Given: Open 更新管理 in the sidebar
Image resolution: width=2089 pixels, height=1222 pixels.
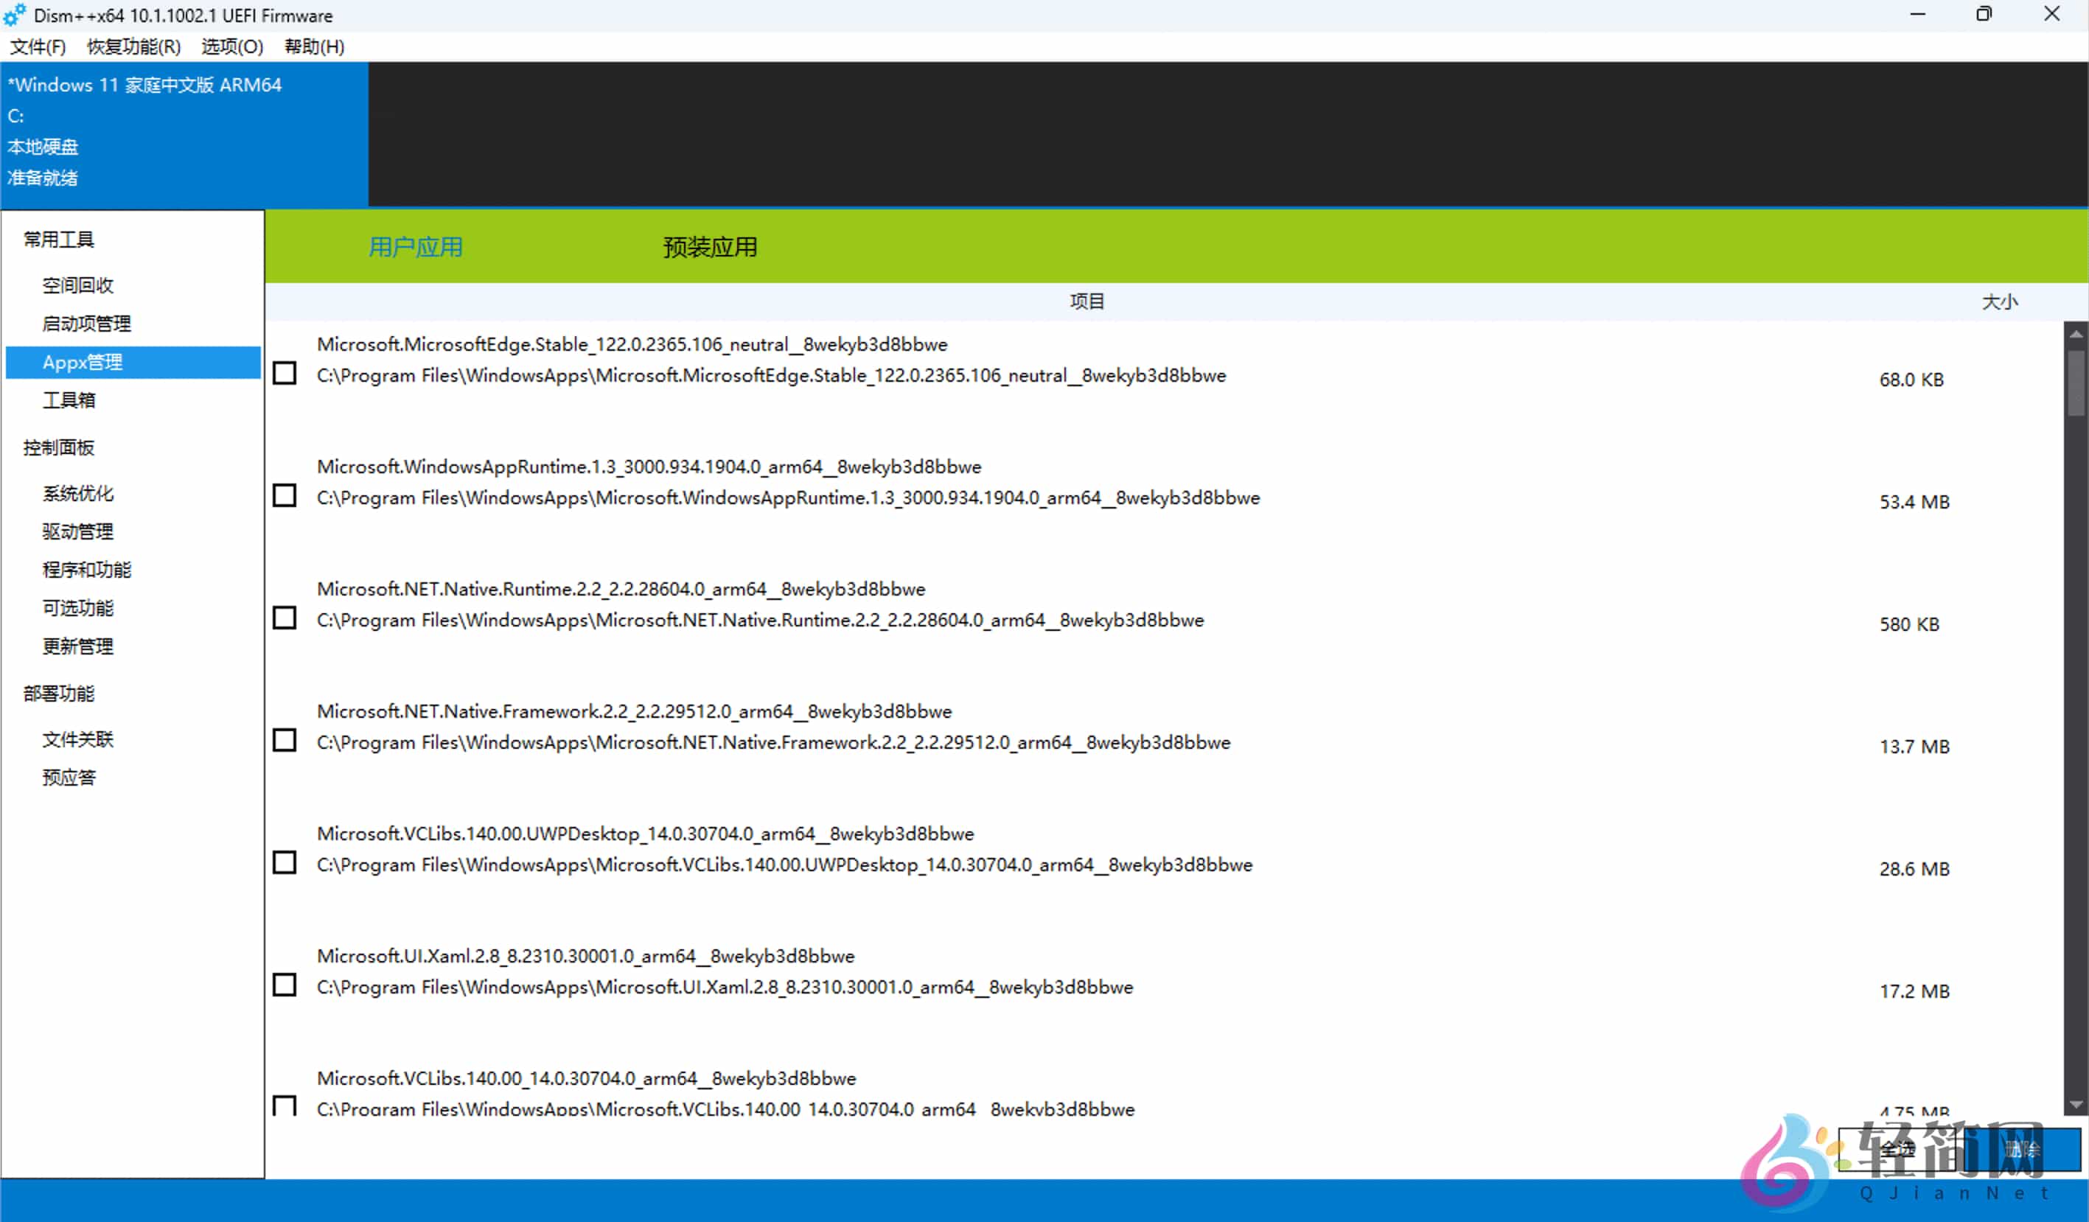Looking at the screenshot, I should tap(78, 646).
